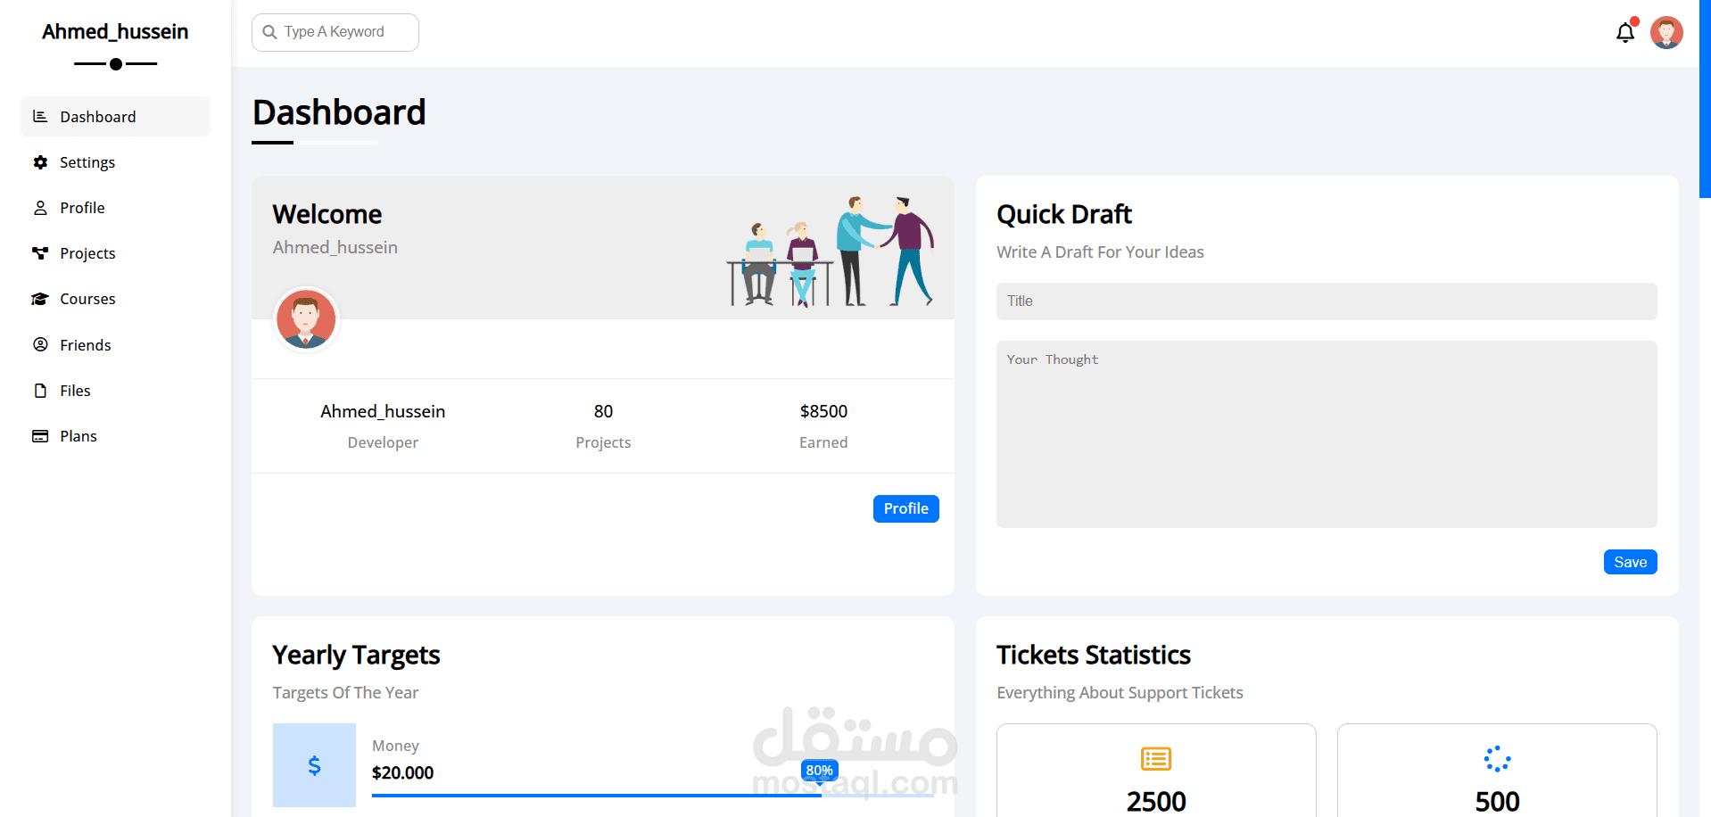Click the Profile person icon in sidebar
Screen dimensions: 1711x817
tap(40, 208)
